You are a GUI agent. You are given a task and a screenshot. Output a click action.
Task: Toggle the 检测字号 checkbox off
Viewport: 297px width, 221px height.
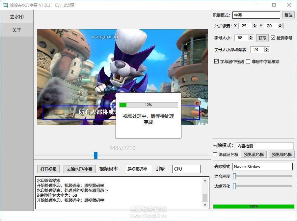pyautogui.click(x=273, y=37)
